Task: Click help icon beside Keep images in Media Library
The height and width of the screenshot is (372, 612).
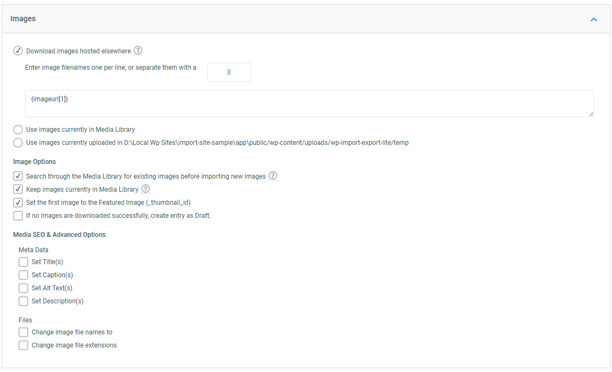Action: (x=145, y=189)
